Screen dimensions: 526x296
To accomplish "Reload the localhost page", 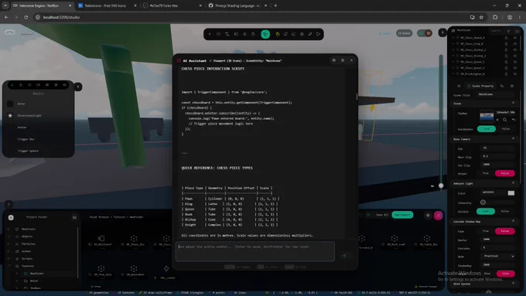I will (26, 17).
